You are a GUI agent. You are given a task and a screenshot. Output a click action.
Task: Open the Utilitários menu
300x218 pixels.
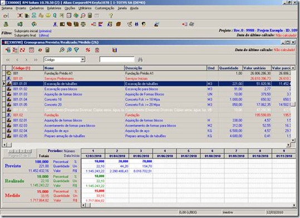[85, 8]
